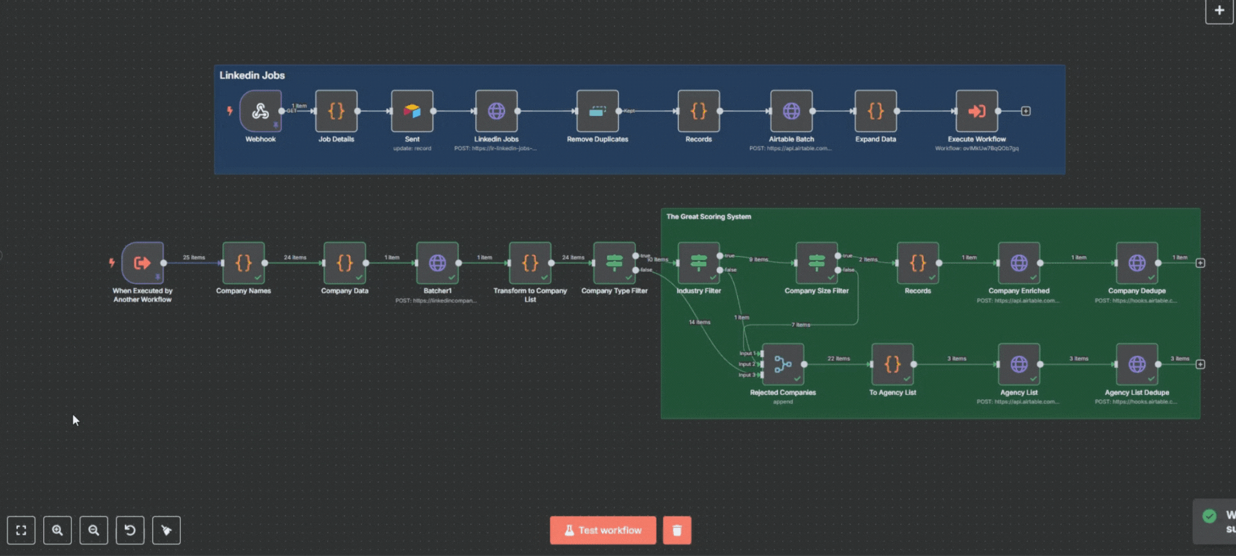Click the Test workflow button
This screenshot has height=556, width=1236.
click(603, 530)
